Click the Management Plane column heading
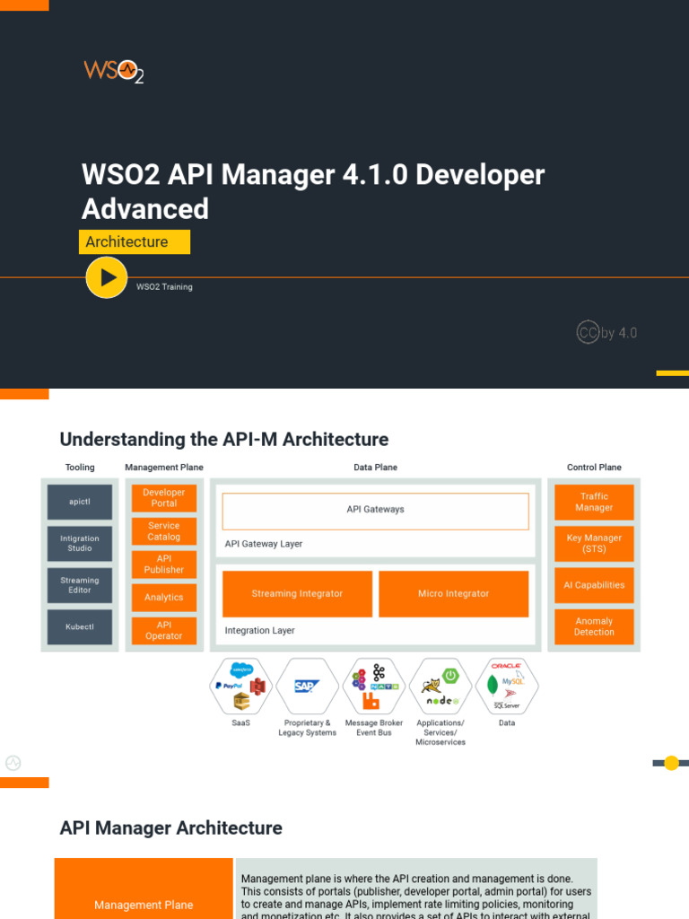 pyautogui.click(x=164, y=467)
